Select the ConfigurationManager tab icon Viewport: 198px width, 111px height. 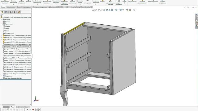pos(11,12)
